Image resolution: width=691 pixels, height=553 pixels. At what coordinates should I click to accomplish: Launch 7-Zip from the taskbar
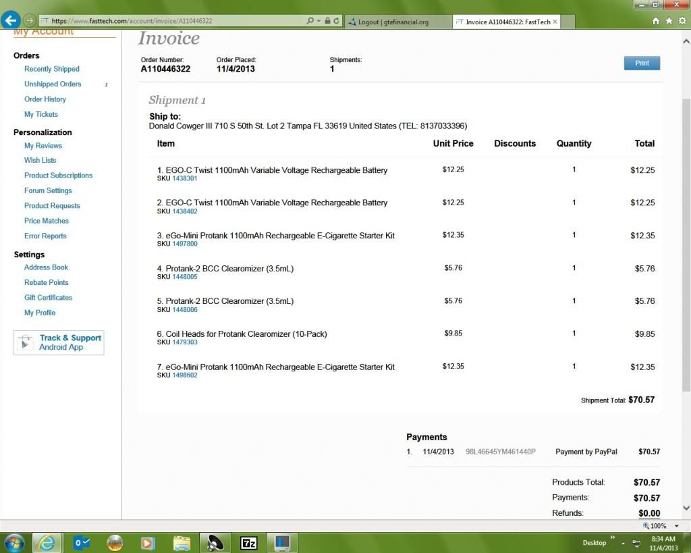pos(249,542)
